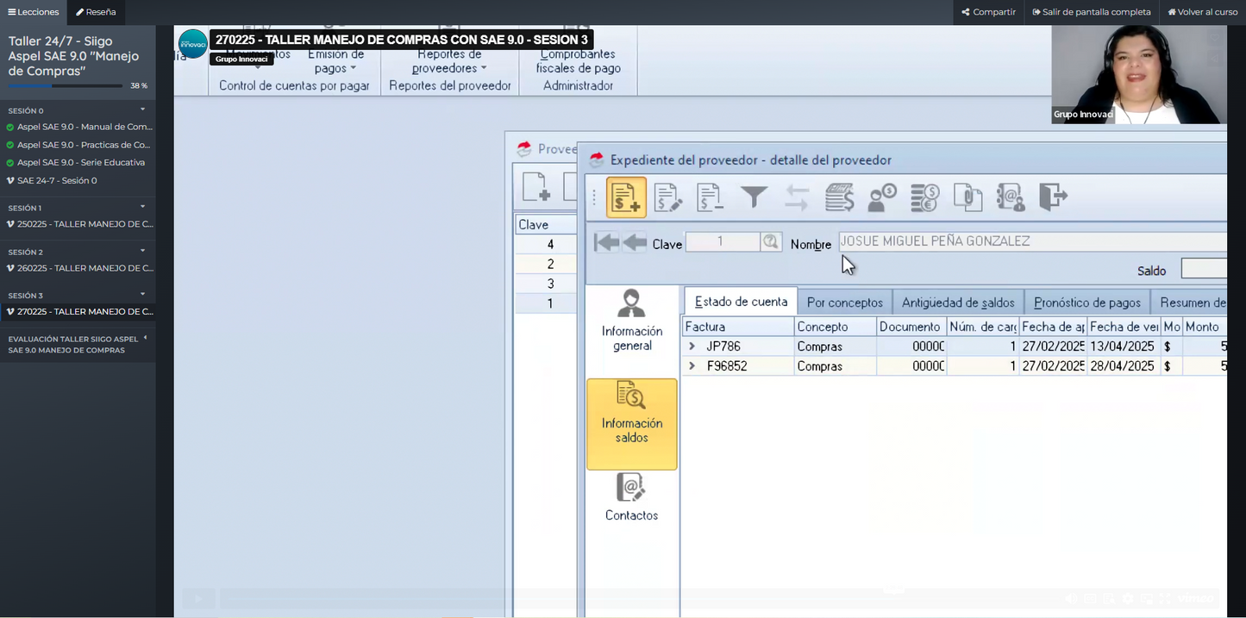Click Salir de pantalla completa link
Image resolution: width=1246 pixels, height=618 pixels.
click(x=1091, y=12)
